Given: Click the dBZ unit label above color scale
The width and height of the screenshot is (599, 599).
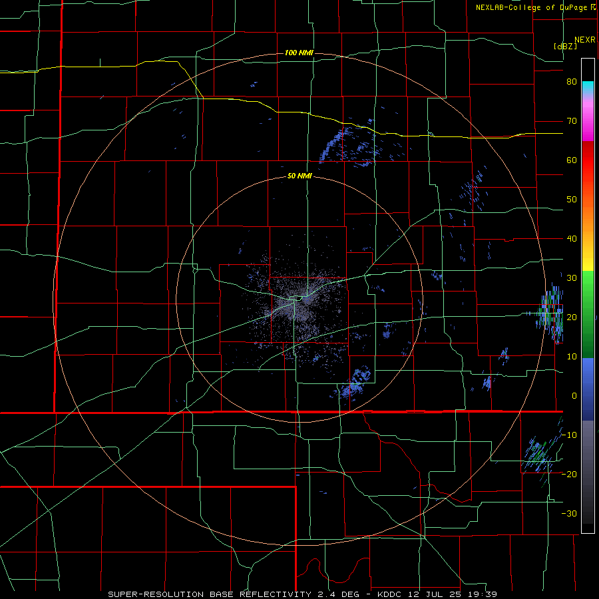Looking at the screenshot, I should click(x=565, y=47).
